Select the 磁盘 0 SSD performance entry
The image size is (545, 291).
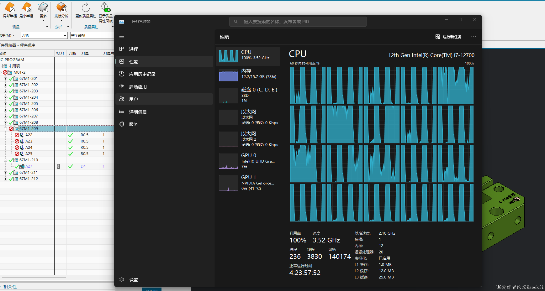click(248, 95)
